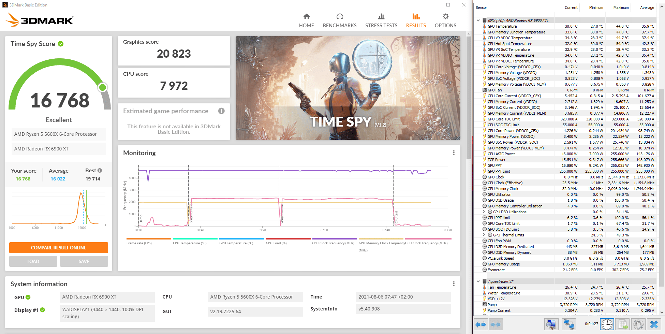Start HWiNFO logging with sheet-plus icon

pos(623,324)
